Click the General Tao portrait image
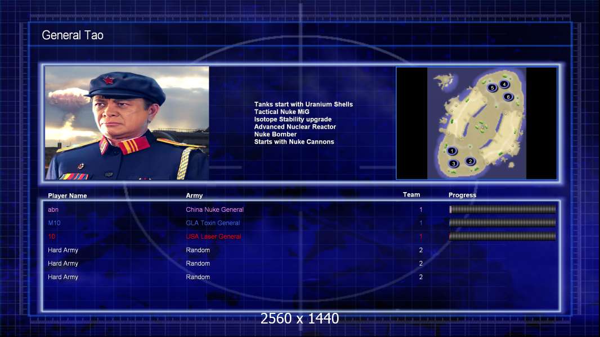 tap(127, 123)
